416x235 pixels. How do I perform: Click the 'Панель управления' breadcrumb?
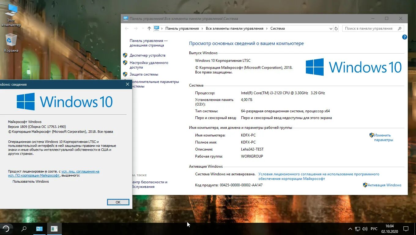pyautogui.click(x=182, y=28)
